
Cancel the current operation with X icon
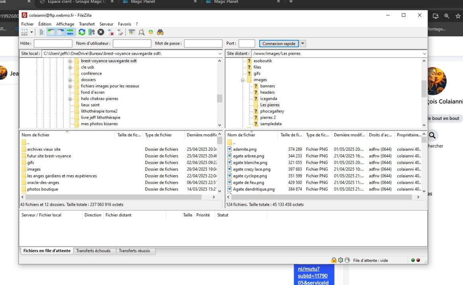coord(101,32)
